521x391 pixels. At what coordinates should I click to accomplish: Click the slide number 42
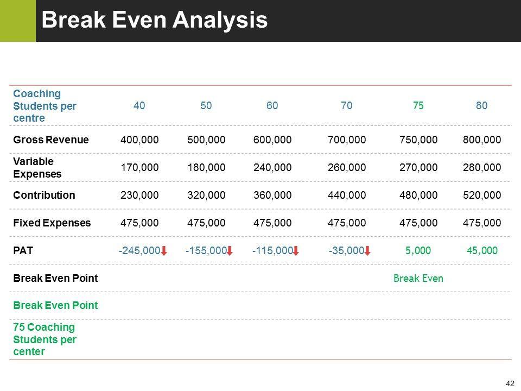click(x=510, y=383)
